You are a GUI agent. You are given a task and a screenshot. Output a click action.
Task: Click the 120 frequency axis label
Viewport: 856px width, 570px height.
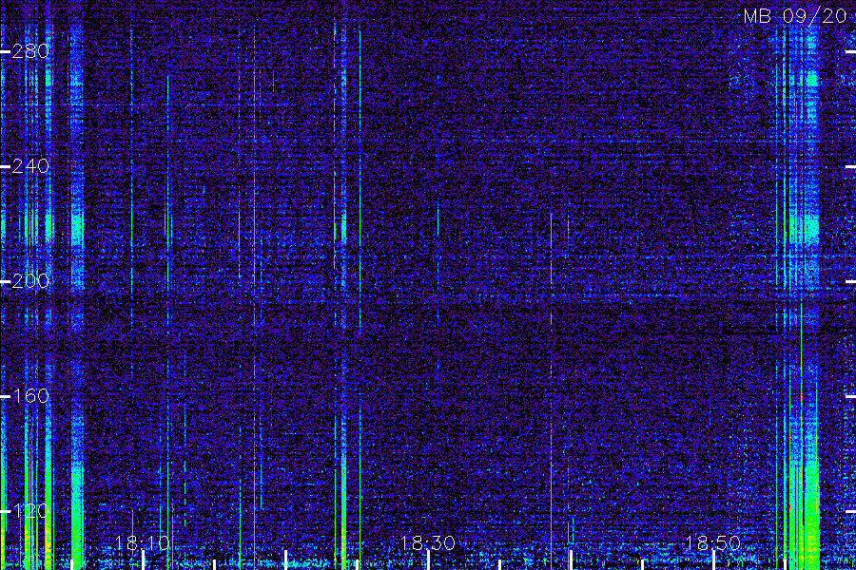(30, 511)
